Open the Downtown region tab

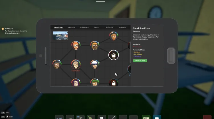84,27
